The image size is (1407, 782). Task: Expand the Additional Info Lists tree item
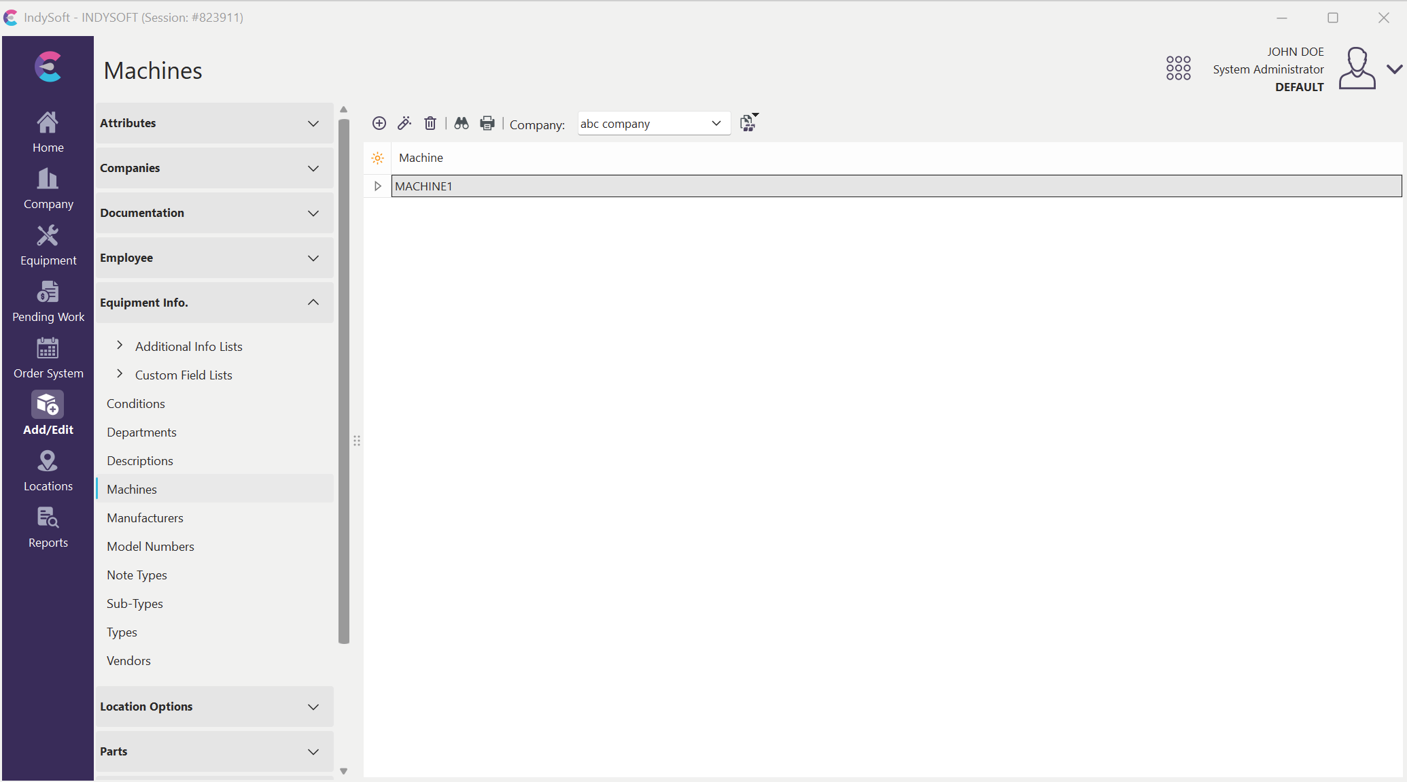120,345
